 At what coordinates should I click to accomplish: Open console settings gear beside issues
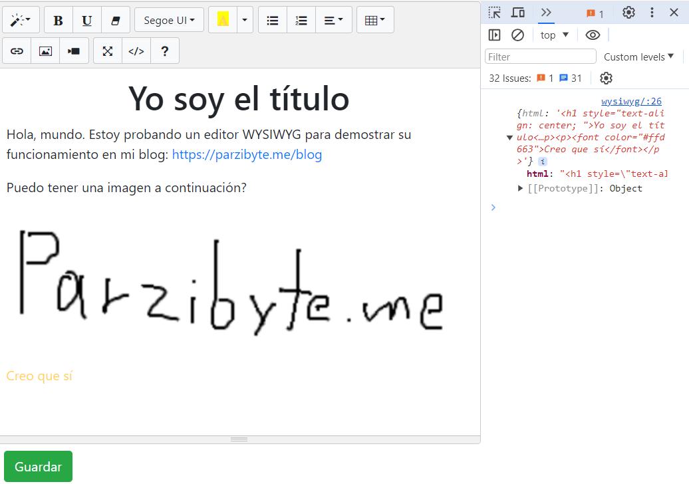(x=606, y=78)
